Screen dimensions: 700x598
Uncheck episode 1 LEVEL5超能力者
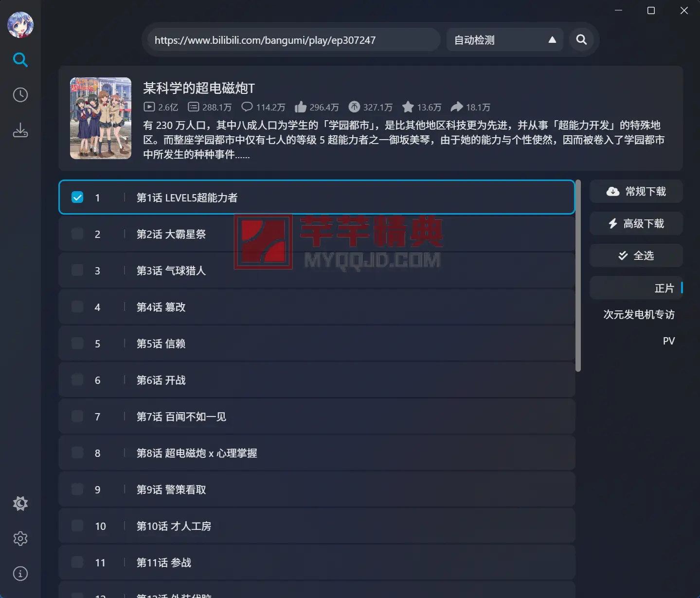(77, 198)
